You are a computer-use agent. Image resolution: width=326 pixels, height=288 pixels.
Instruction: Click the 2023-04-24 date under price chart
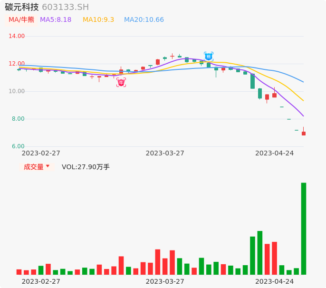pyautogui.click(x=275, y=153)
